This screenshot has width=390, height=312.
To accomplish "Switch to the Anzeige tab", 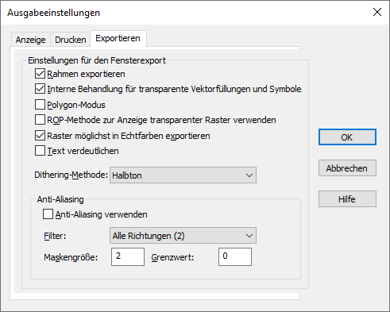I will click(x=30, y=40).
